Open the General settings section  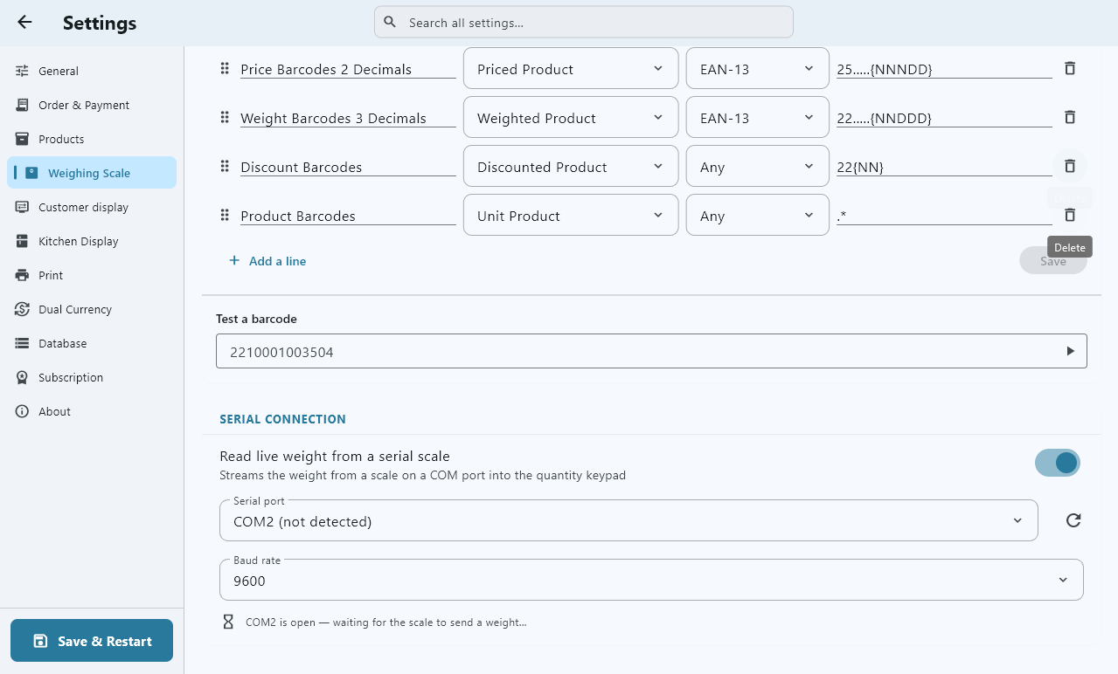(x=92, y=71)
